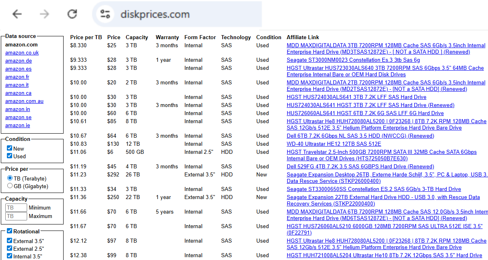The width and height of the screenshot is (488, 260).
Task: Click the Form Factor column header
Action: click(x=200, y=37)
